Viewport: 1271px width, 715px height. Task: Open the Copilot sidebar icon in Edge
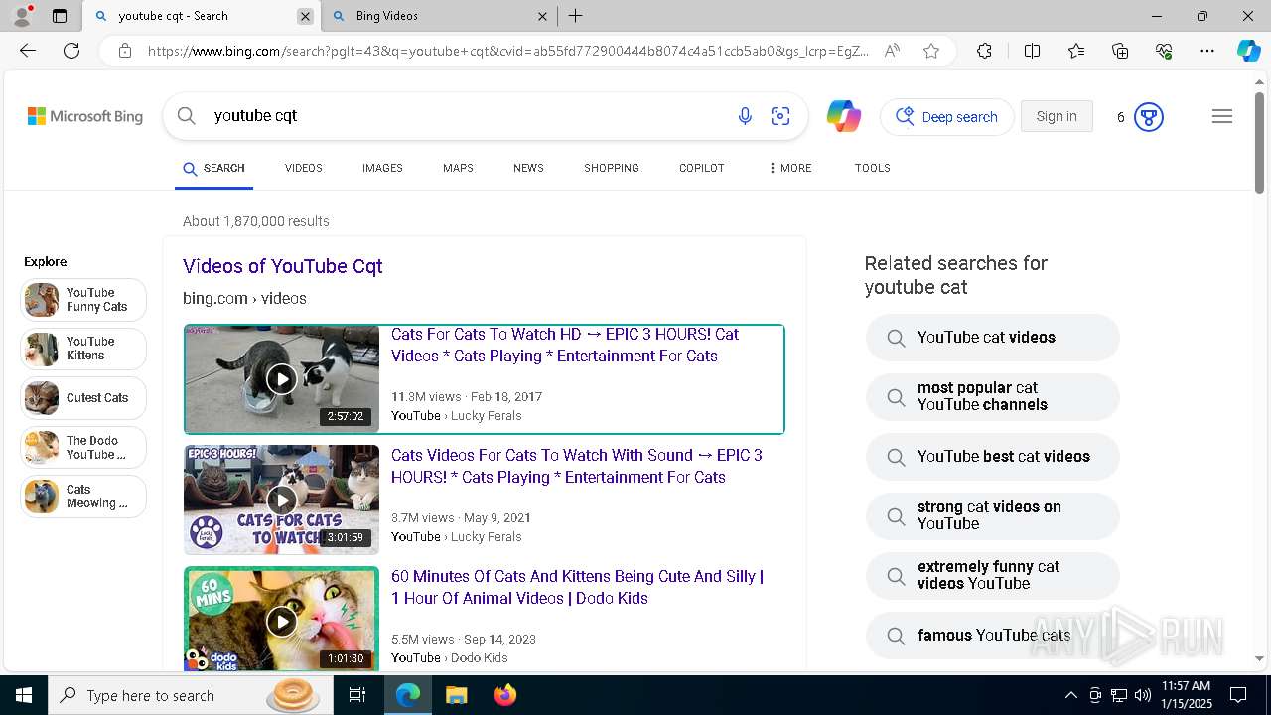pyautogui.click(x=1248, y=51)
